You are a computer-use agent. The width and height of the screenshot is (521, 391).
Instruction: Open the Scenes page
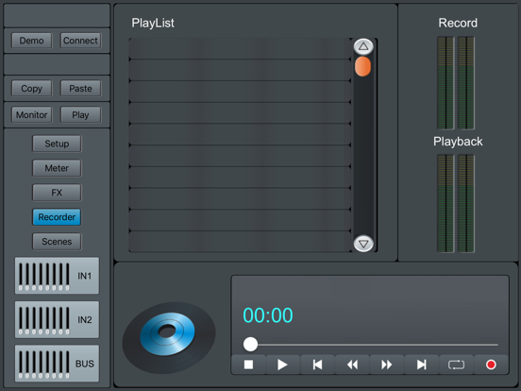pos(57,242)
